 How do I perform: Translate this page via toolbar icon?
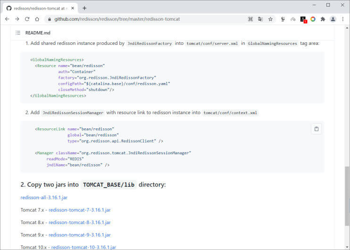(260, 19)
